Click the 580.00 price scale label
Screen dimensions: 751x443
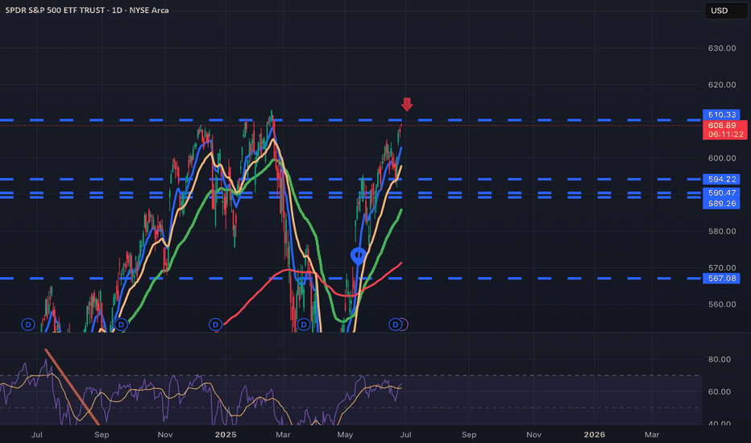(x=722, y=231)
